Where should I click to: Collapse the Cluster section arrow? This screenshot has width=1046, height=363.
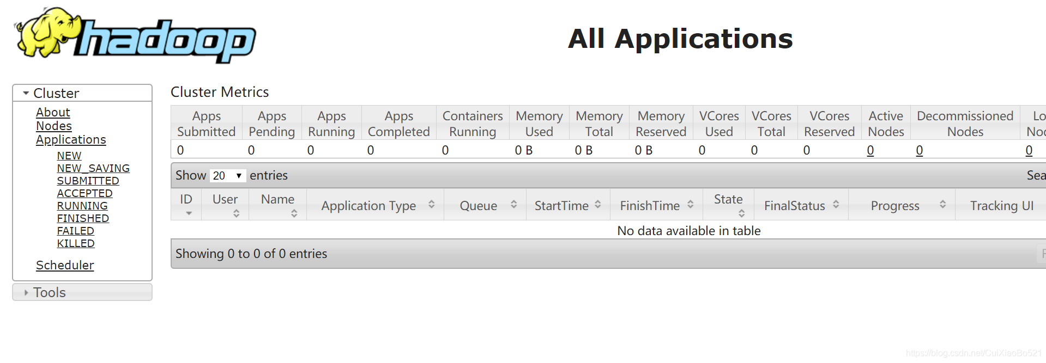26,93
